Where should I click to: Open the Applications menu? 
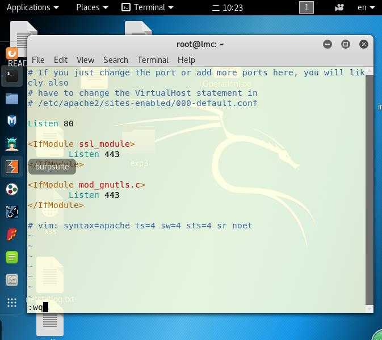click(x=33, y=7)
